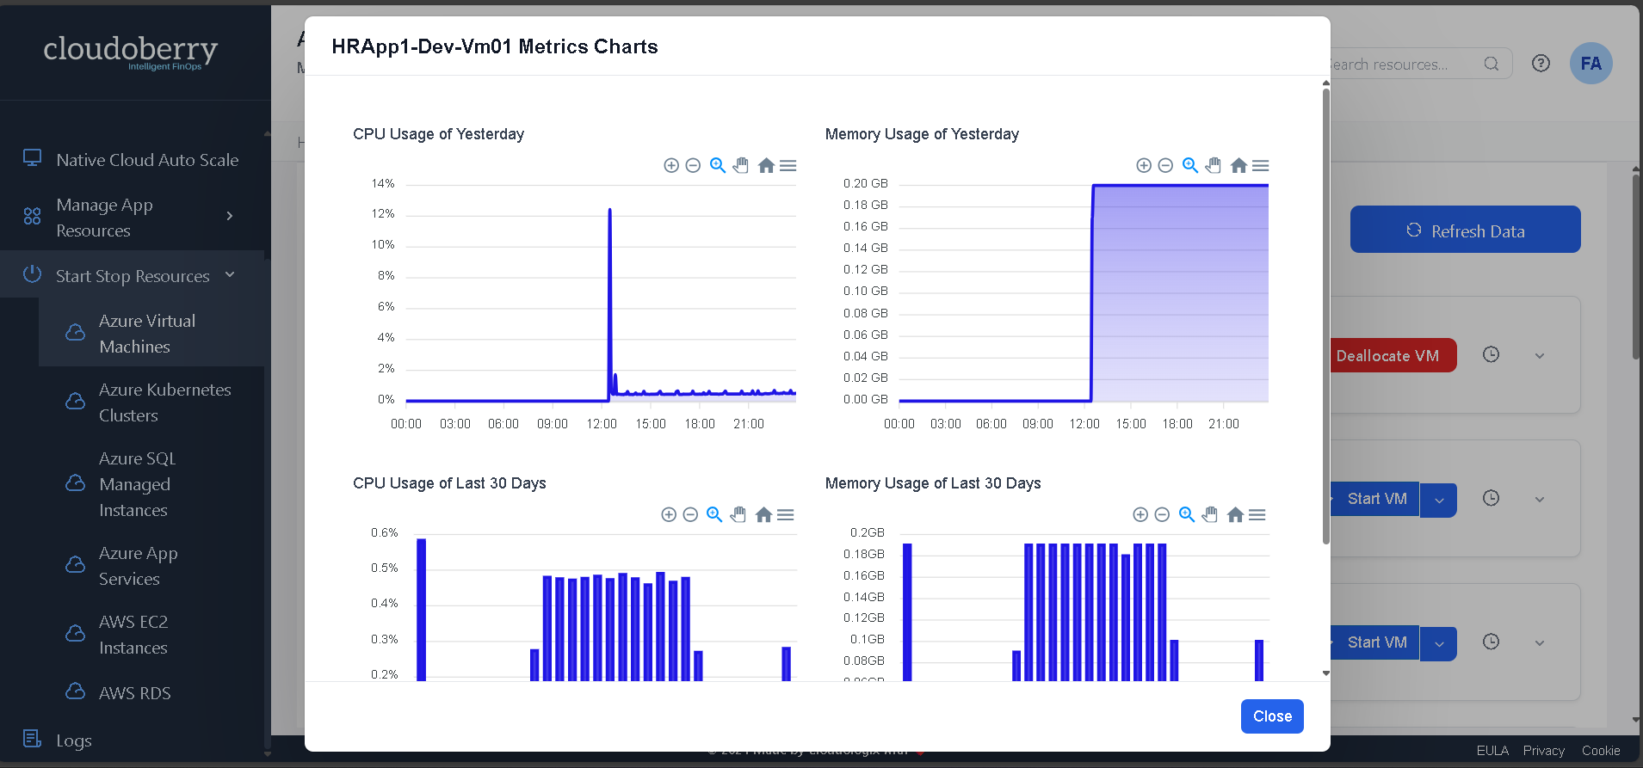Zoom out on CPU Usage of Yesterday chart
1643x768 pixels.
(693, 165)
